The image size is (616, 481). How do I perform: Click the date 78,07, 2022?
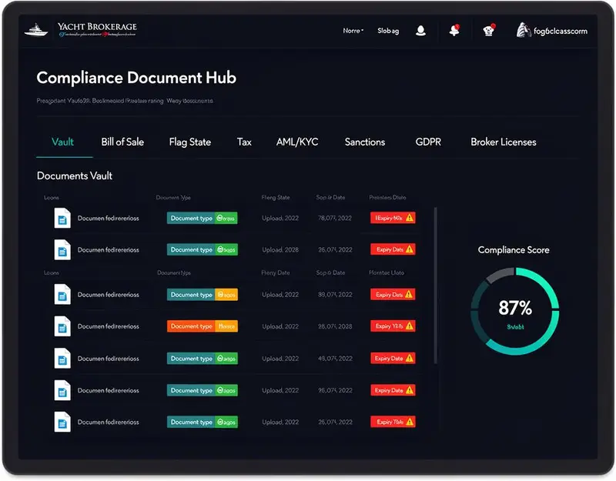335,218
